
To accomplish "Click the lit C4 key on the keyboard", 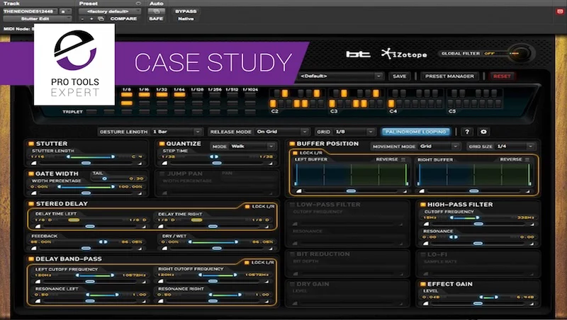I will (391, 104).
